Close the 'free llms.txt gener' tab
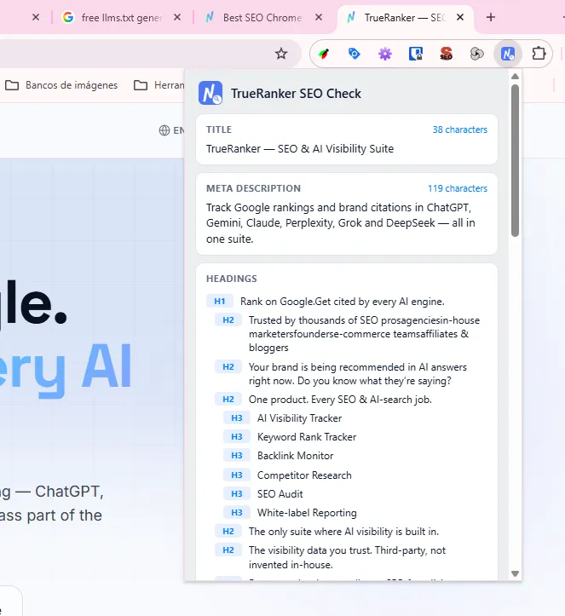The image size is (565, 616). (x=177, y=17)
